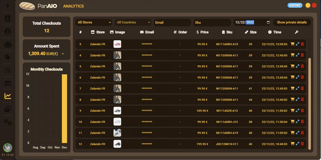
Task: Click the ANALYTICS title text
Action: pos(73,6)
